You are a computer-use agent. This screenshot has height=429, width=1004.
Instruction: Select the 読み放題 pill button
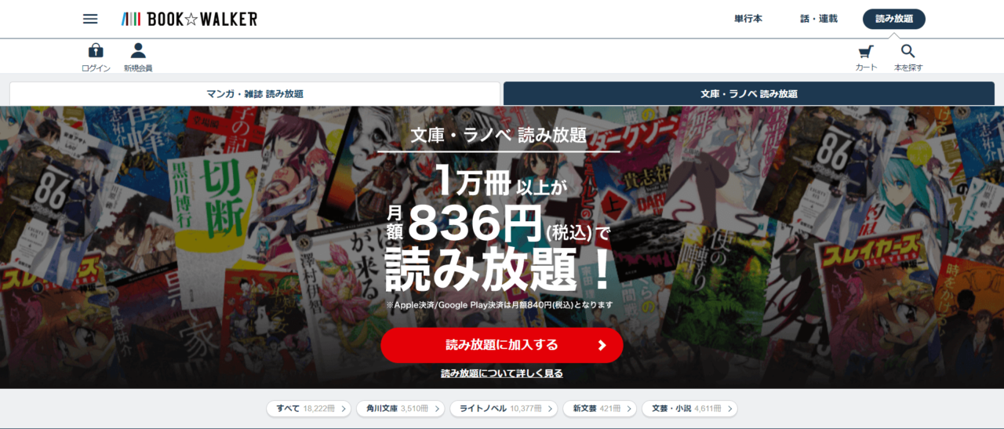893,19
